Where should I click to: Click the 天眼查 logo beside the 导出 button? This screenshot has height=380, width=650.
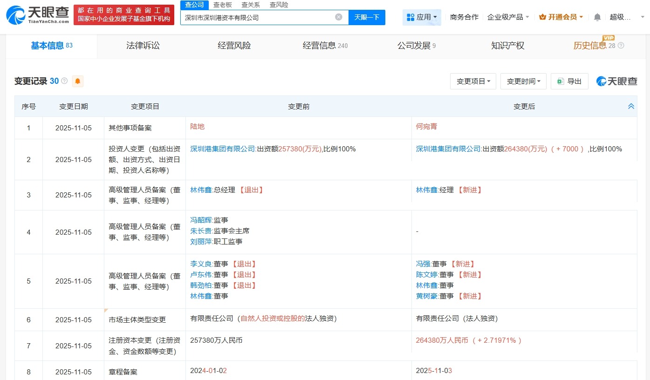click(x=616, y=81)
